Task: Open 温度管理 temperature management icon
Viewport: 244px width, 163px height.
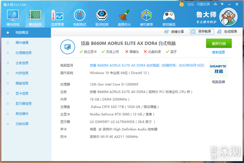Action: pos(57,17)
